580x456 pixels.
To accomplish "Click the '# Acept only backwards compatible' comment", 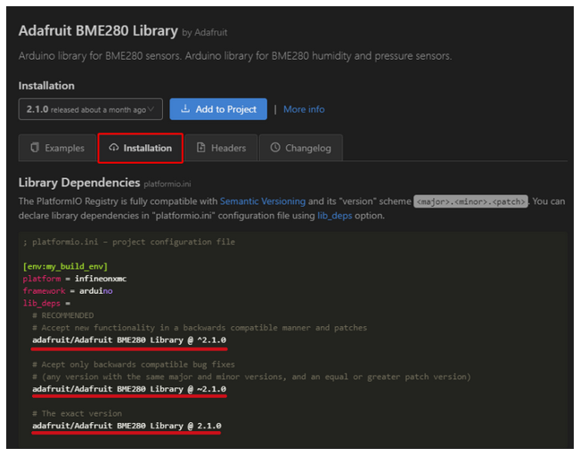I will point(134,364).
